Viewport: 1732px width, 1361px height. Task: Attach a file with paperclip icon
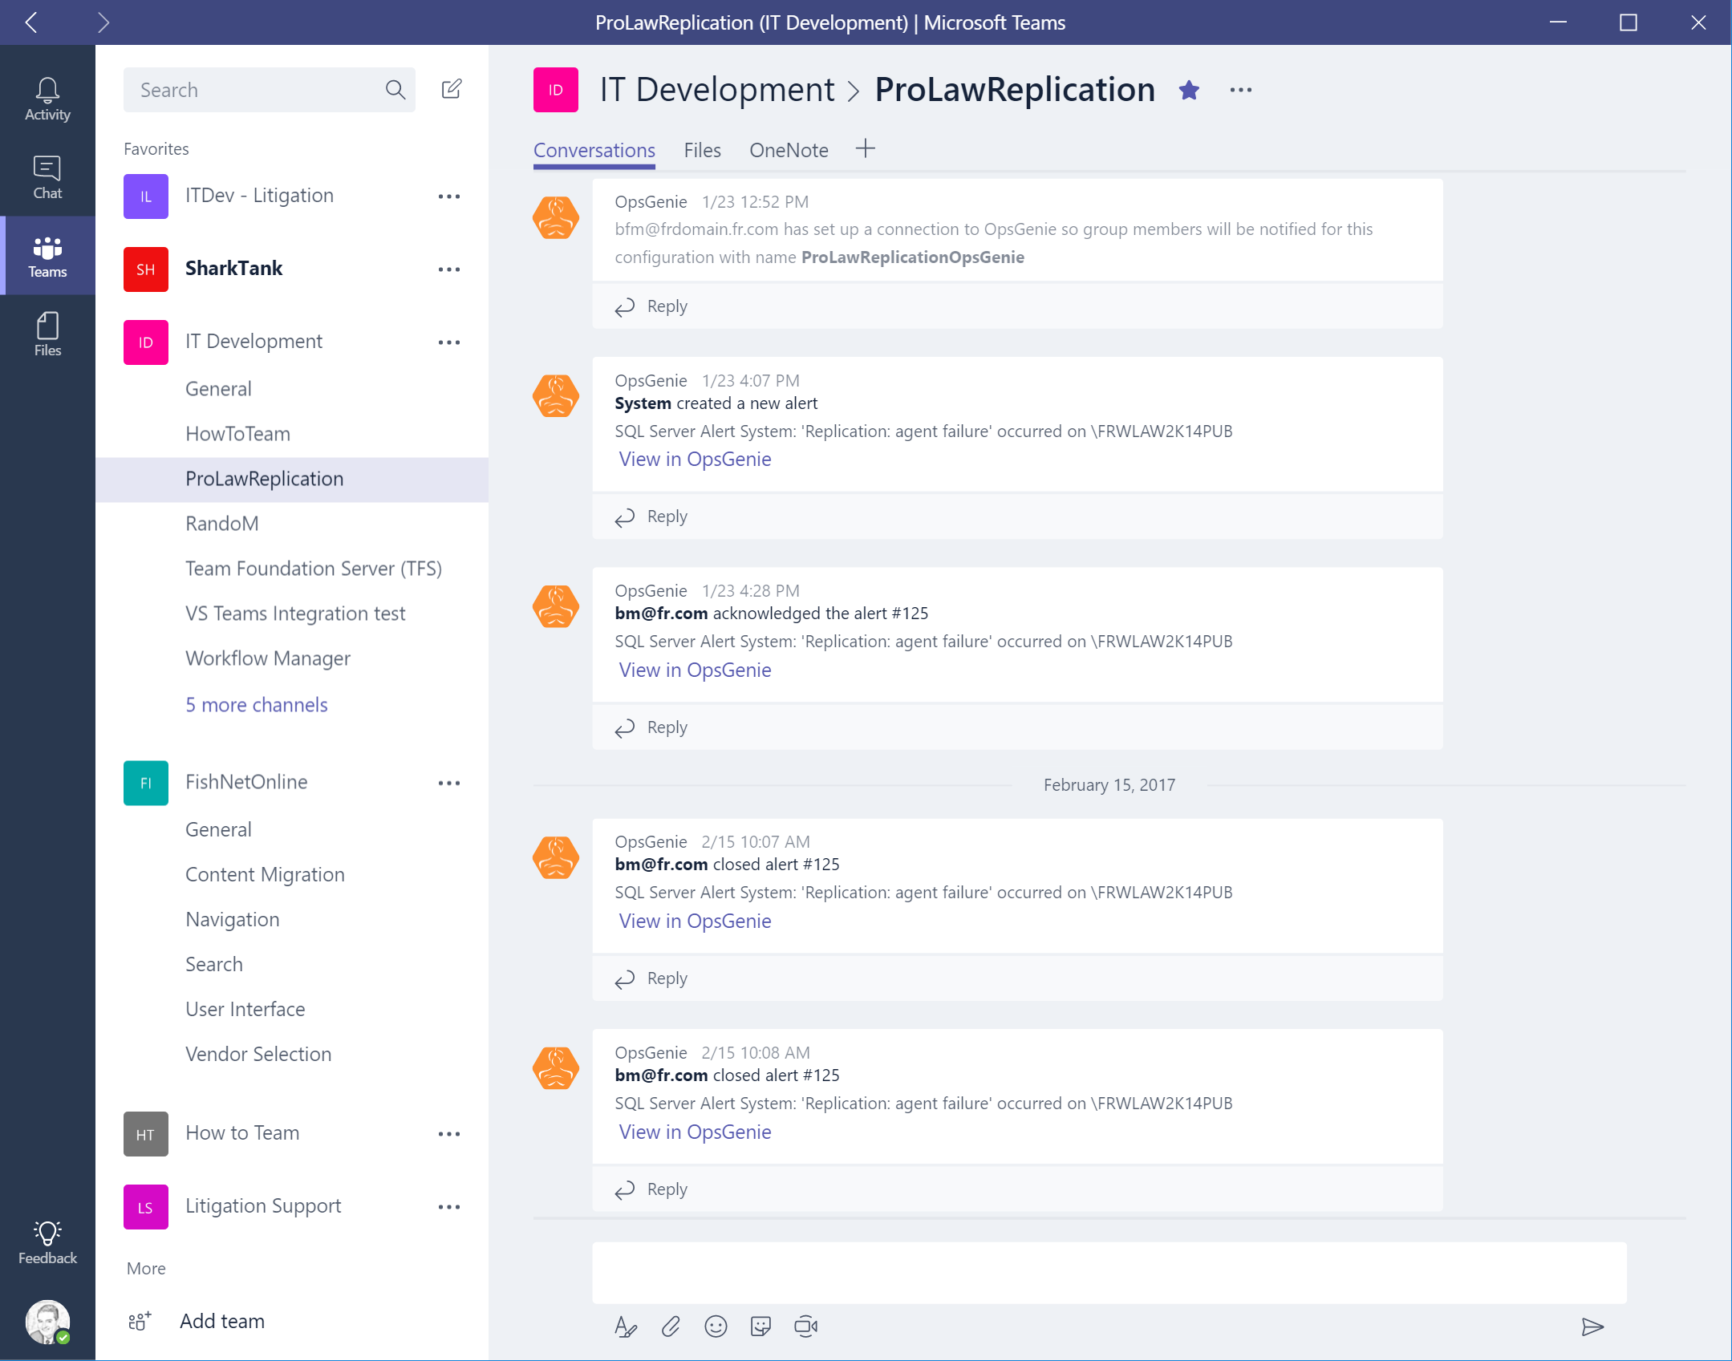671,1327
